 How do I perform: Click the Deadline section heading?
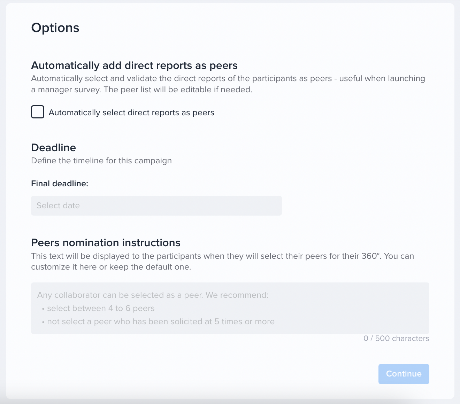tap(53, 148)
